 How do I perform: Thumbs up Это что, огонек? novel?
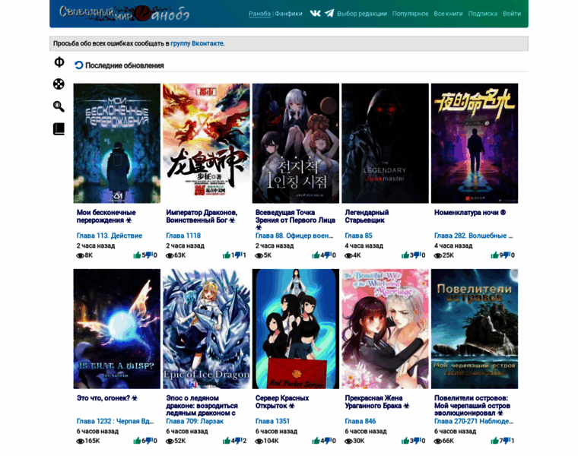[x=137, y=441]
